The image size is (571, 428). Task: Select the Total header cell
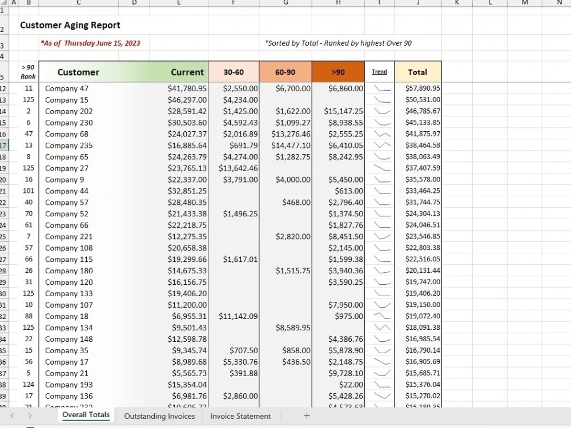[418, 72]
